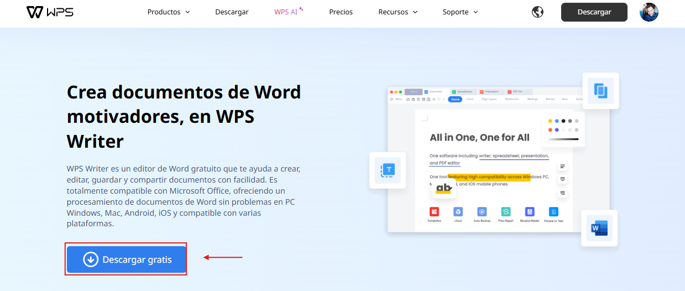
Task: Go to the Precios page
Action: (341, 12)
